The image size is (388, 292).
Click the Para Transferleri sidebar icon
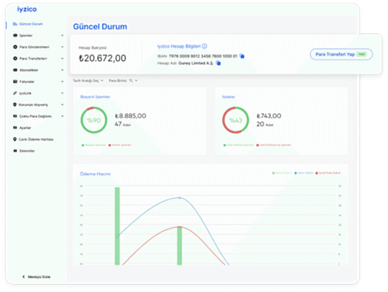[15, 58]
